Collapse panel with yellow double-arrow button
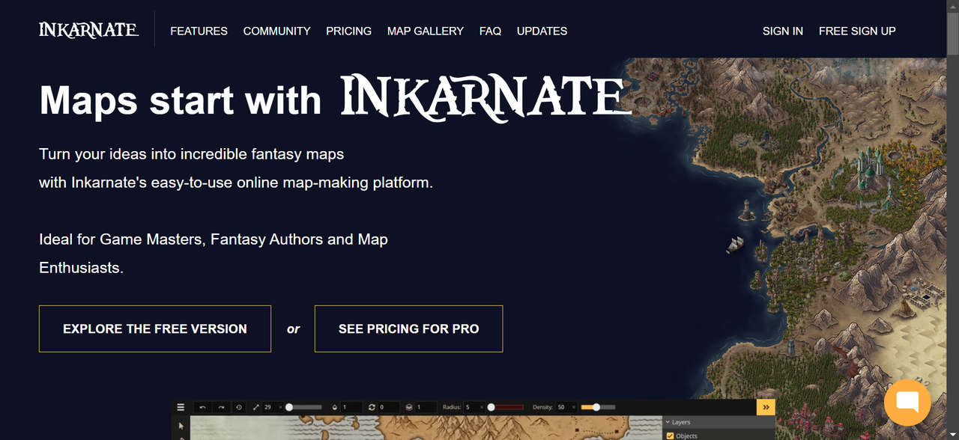 (x=765, y=407)
